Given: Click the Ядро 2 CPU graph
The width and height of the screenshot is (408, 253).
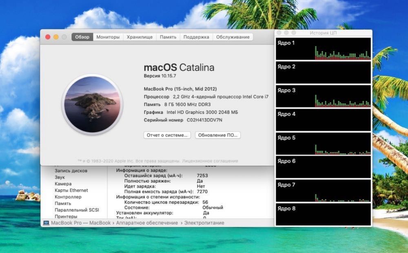Looking at the screenshot, I should point(323,73).
